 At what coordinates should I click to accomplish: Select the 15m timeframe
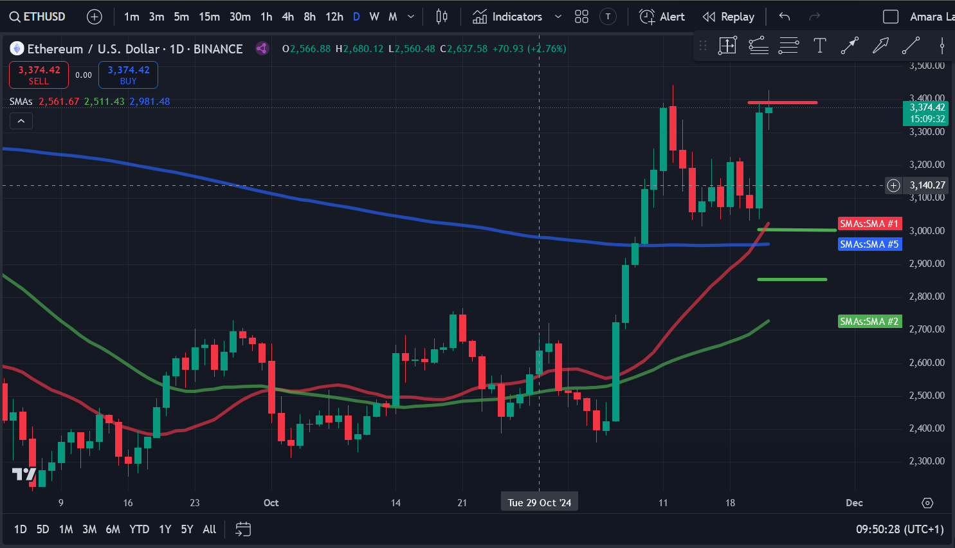209,17
